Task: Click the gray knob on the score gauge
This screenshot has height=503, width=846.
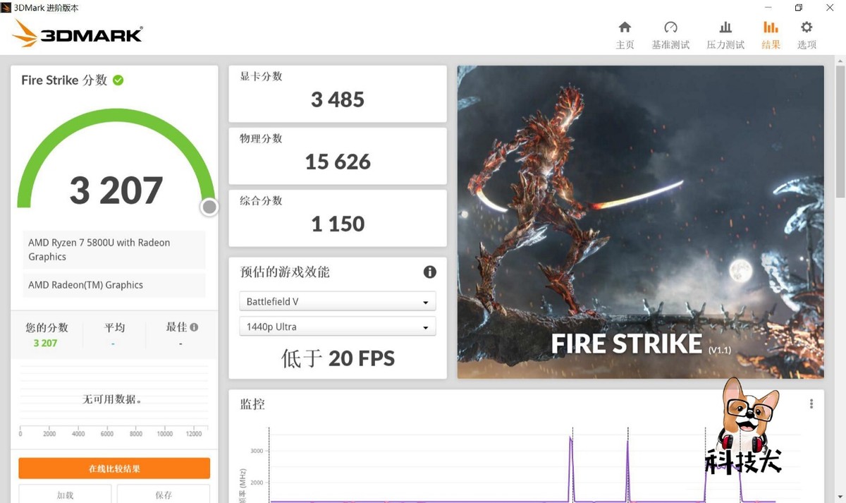Action: (209, 207)
